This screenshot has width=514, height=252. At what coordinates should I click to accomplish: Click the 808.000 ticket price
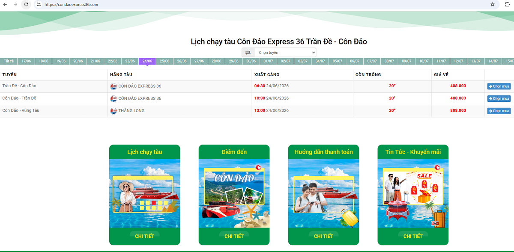coord(458,110)
